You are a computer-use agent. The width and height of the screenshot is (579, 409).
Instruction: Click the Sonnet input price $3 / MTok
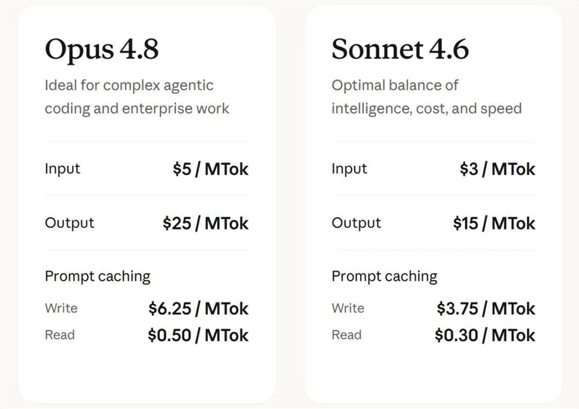(x=497, y=169)
